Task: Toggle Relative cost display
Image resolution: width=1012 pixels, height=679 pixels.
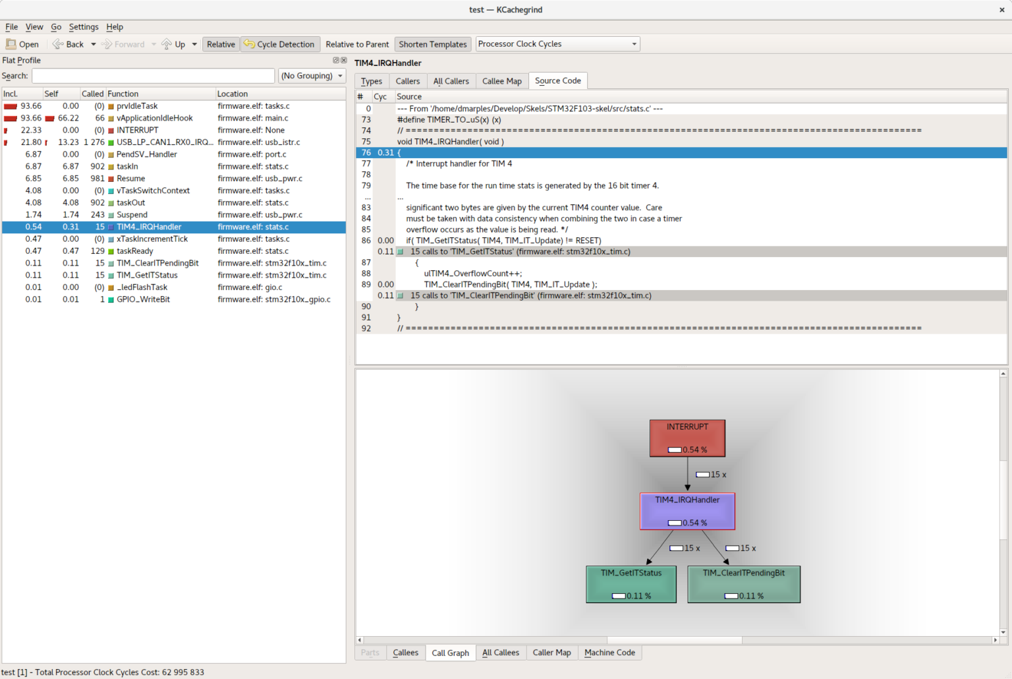Action: [x=220, y=44]
